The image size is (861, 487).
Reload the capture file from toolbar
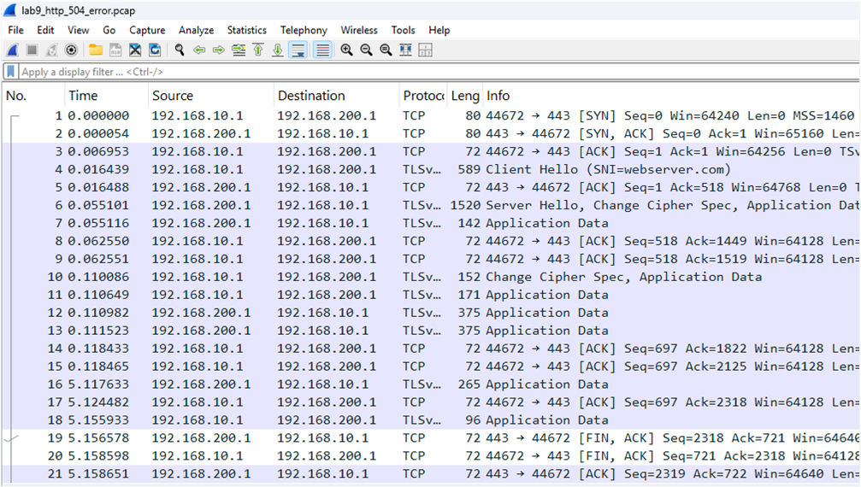[155, 50]
